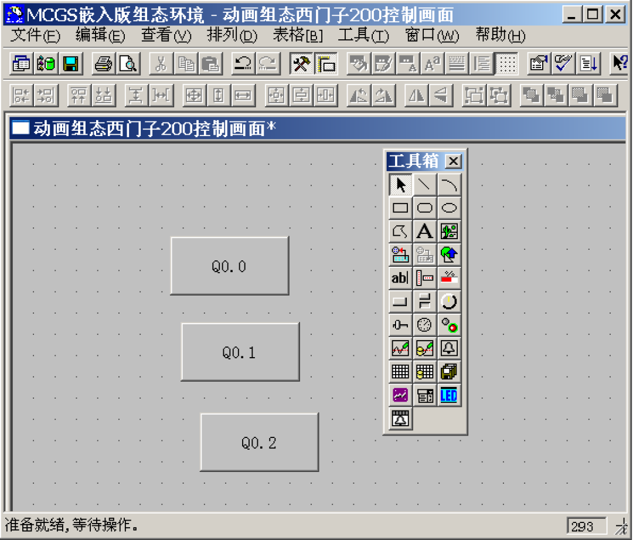Toggle the dotted grid display button
Viewport: 633px width, 540px height.
tap(506, 63)
